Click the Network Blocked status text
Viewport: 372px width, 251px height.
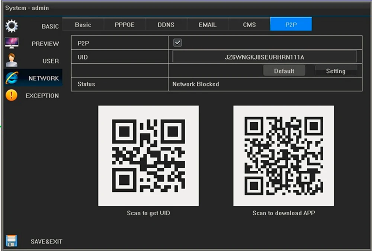(x=196, y=84)
